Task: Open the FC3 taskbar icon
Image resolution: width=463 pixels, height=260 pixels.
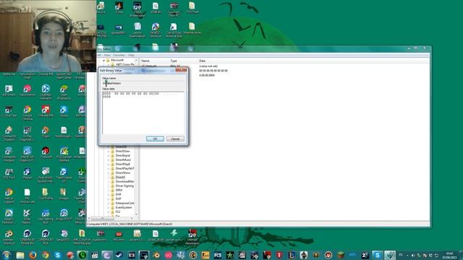Action: (218, 255)
